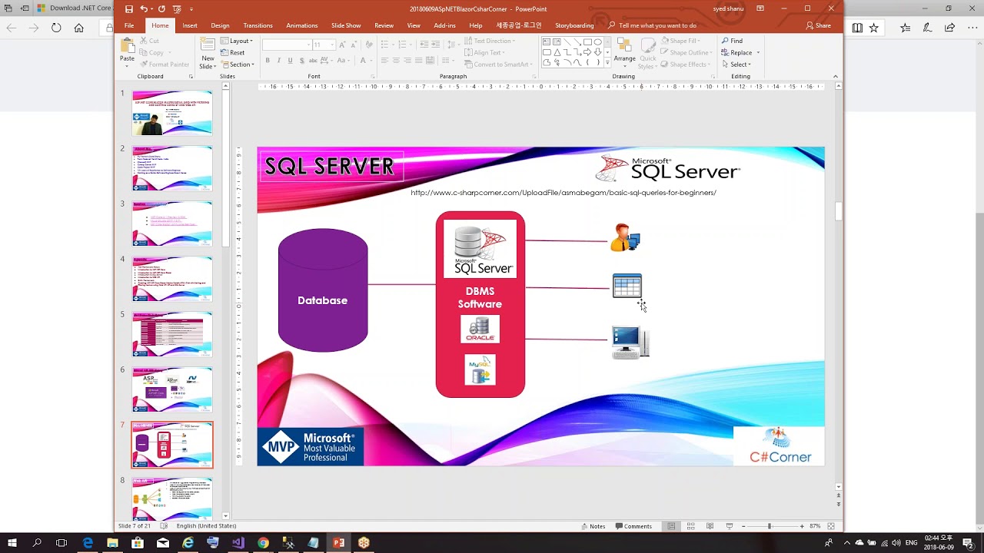
Task: Toggle text Shadow formatting
Action: pyautogui.click(x=302, y=60)
